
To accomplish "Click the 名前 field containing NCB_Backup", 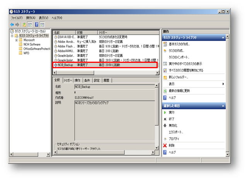I will 114,87.
